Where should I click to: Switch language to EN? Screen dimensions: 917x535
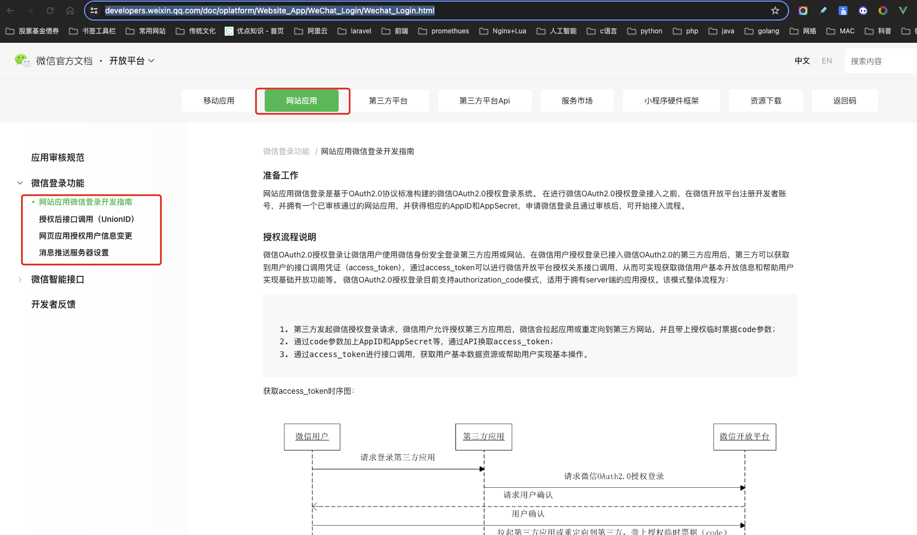[x=827, y=61]
